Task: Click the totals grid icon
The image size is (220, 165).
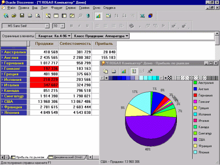Action: pos(108,16)
